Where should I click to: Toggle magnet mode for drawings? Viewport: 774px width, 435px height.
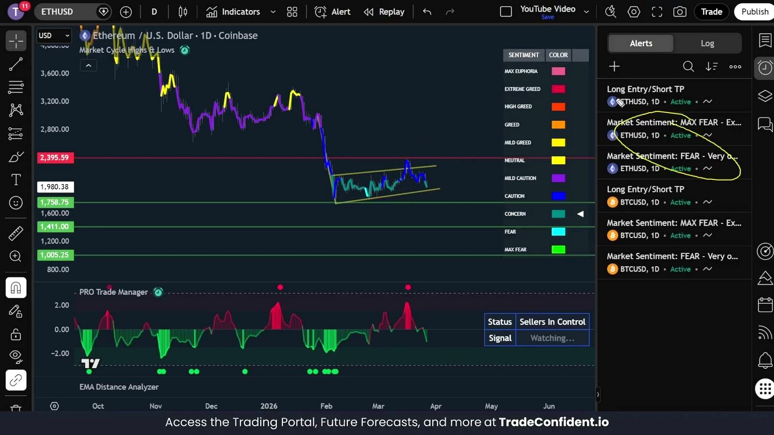[16, 288]
